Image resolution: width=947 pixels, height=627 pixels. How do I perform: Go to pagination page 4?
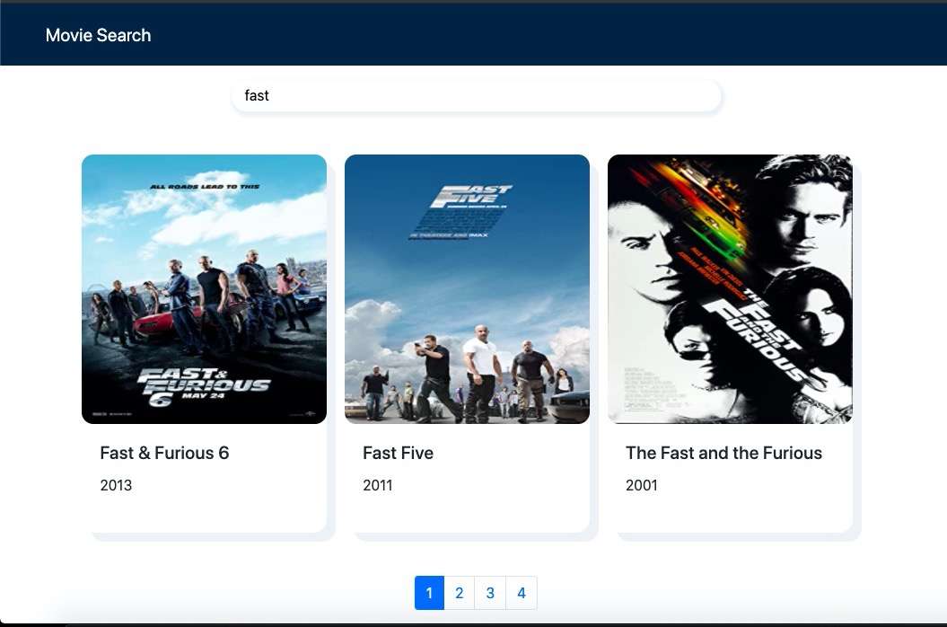(522, 593)
